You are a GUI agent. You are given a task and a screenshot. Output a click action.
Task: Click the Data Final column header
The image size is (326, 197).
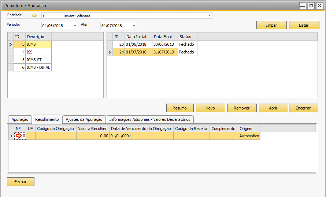[165, 37]
